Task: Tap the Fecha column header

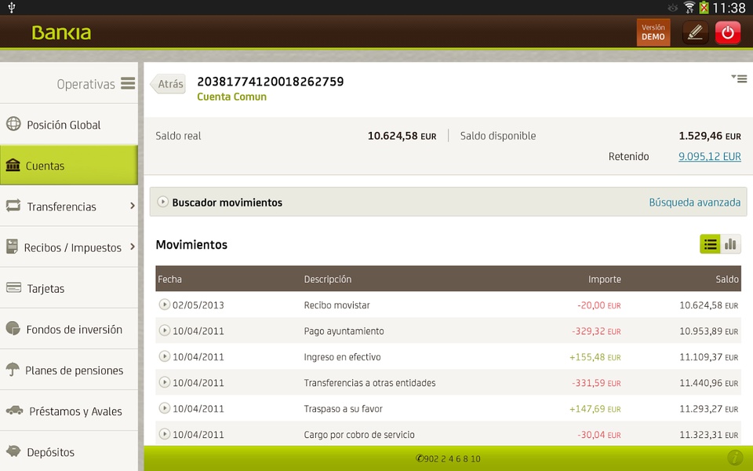Action: coord(169,279)
